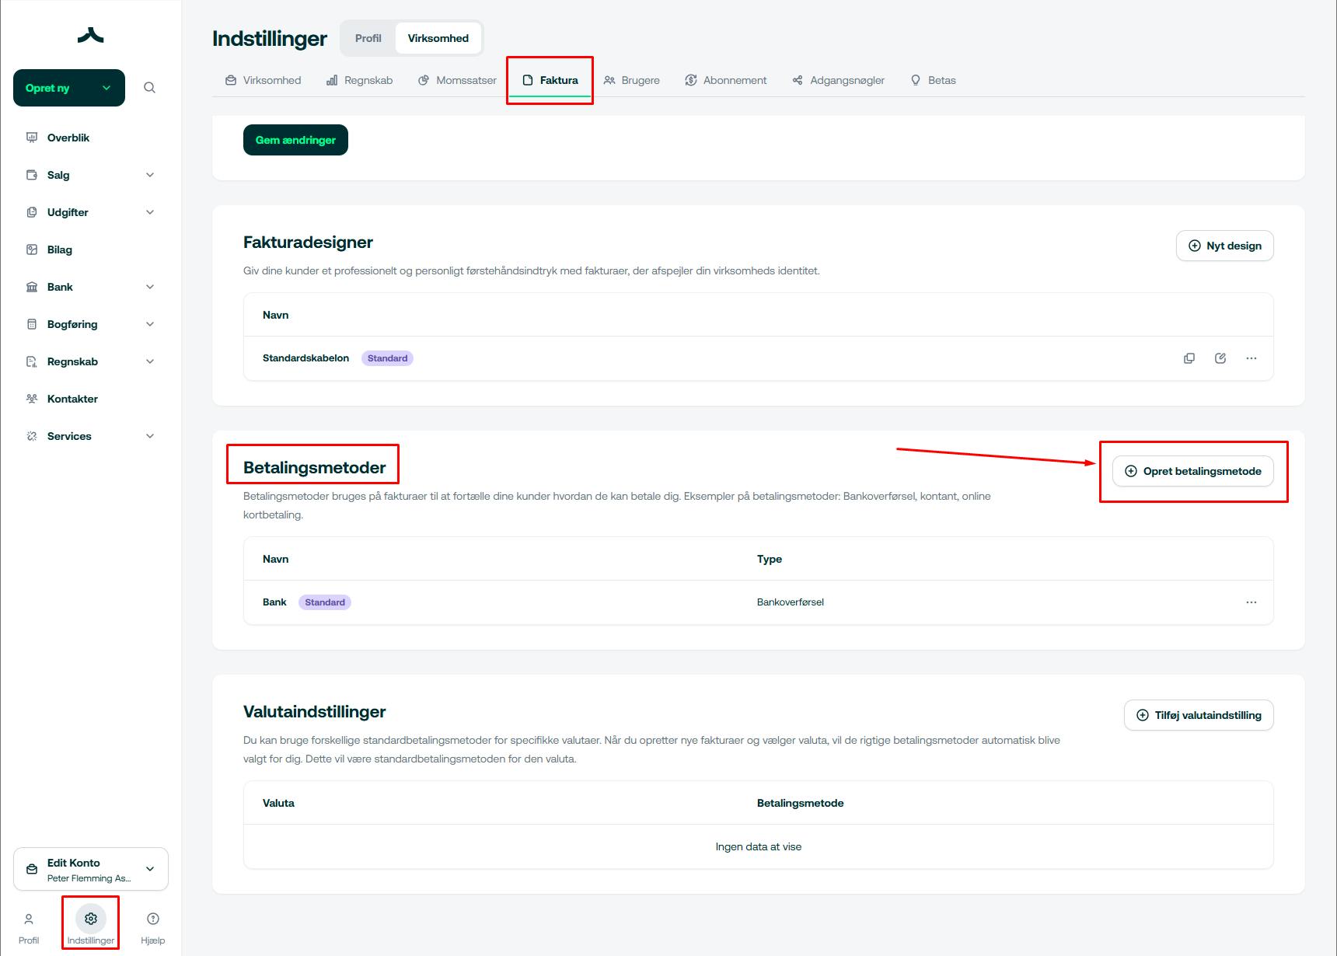
Task: Duplicate the Standardskabelon invoice design
Action: tap(1189, 358)
